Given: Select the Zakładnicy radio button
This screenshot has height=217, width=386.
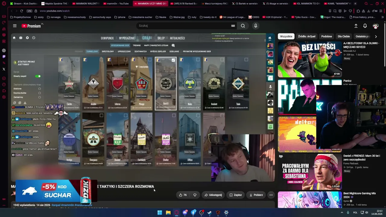Looking at the screenshot, I should [40, 97].
